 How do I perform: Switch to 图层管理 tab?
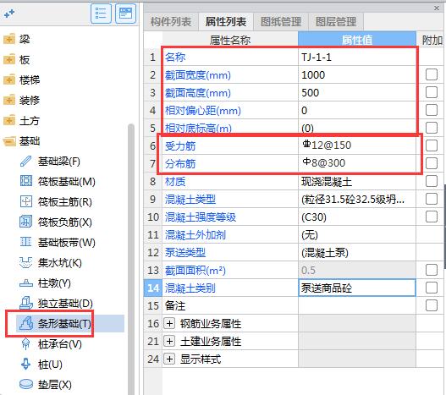[x=336, y=22]
